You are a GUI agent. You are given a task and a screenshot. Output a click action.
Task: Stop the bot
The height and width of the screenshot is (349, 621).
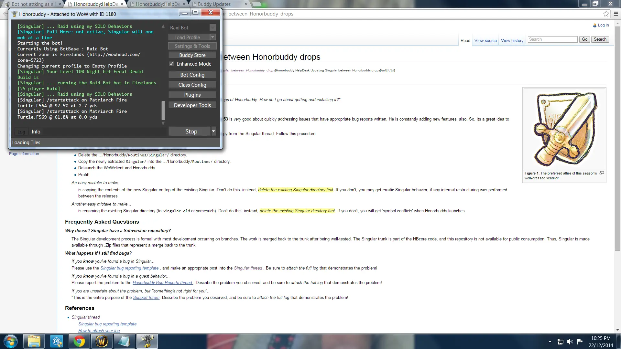[x=190, y=131]
